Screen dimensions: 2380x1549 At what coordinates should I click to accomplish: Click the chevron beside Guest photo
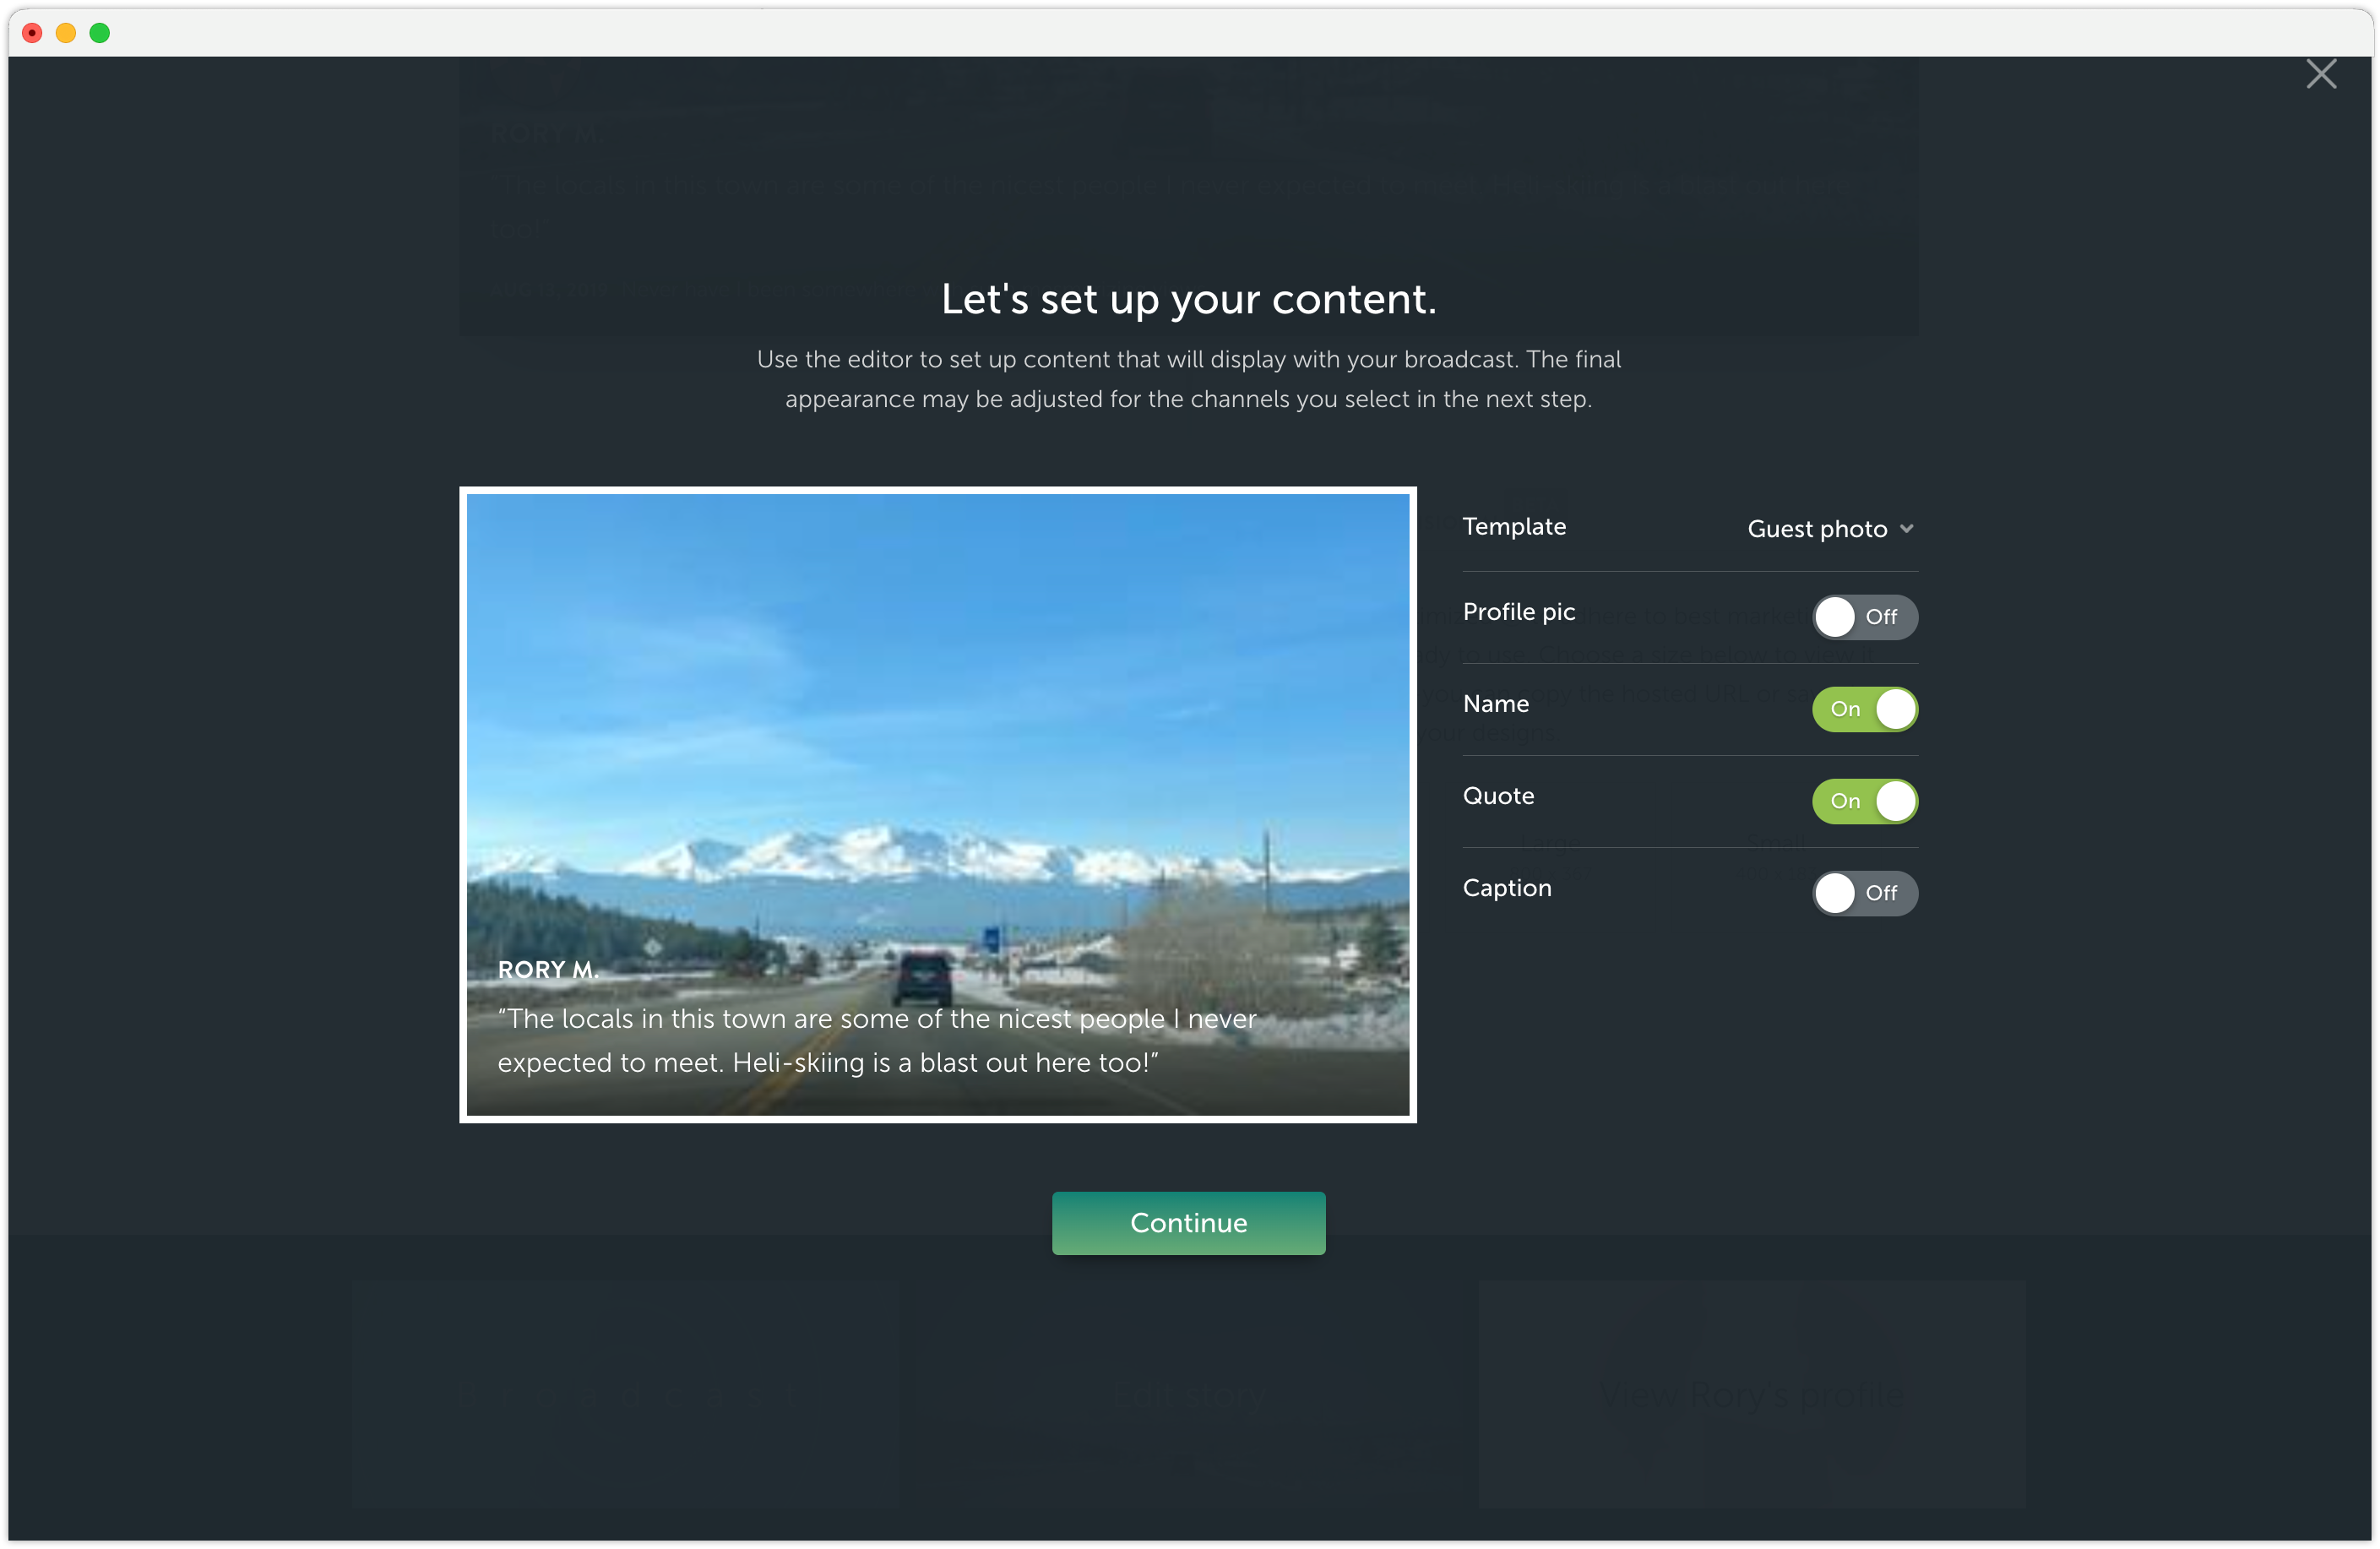click(x=1907, y=529)
